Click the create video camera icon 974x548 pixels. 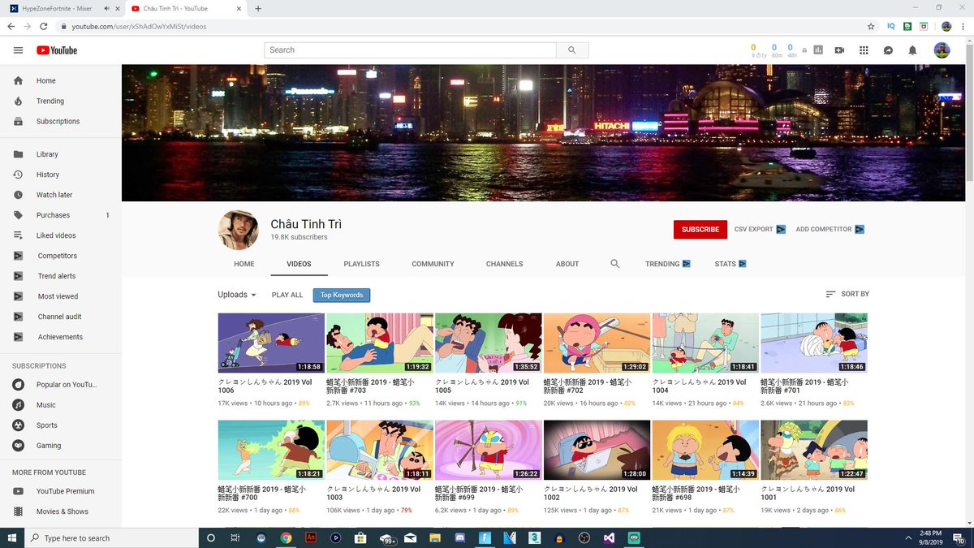coord(839,50)
